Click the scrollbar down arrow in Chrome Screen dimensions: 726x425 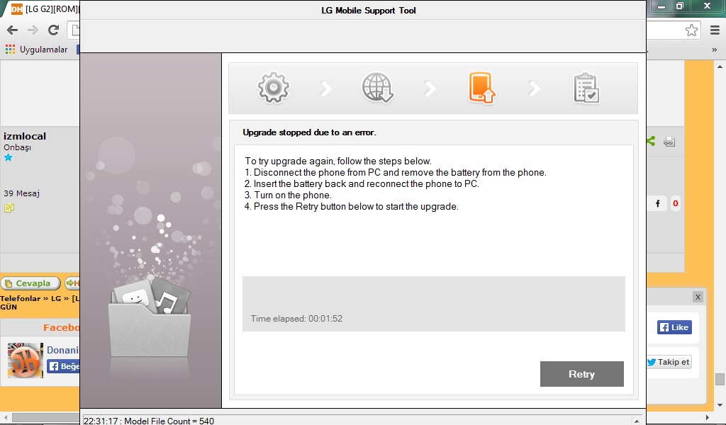pyautogui.click(x=720, y=405)
